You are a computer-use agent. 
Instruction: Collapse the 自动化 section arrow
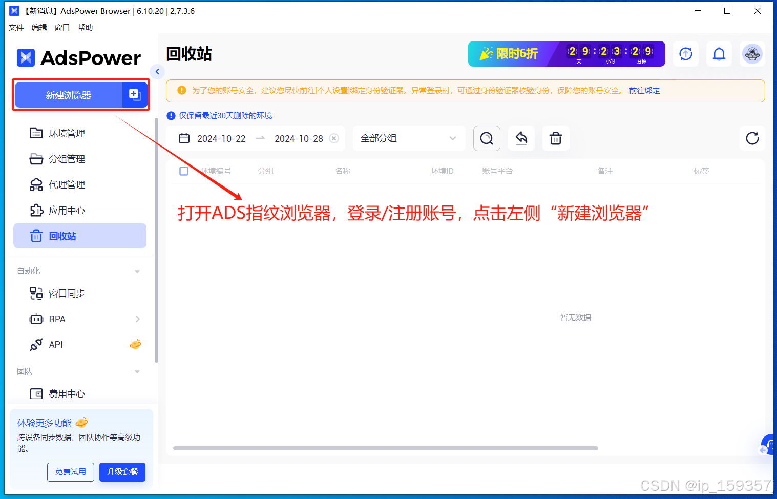point(137,271)
